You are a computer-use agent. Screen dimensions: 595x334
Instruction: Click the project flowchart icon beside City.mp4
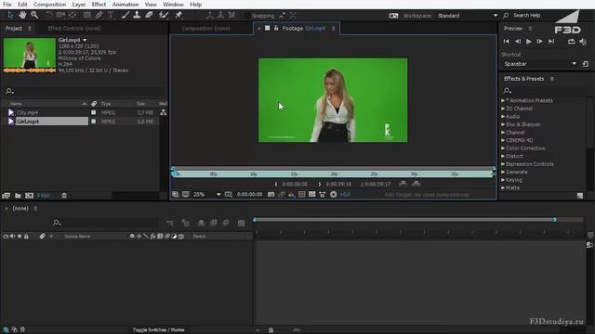tap(164, 112)
